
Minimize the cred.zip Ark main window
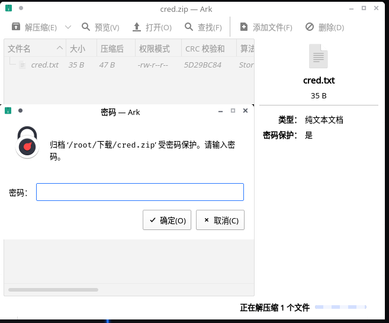(x=351, y=9)
